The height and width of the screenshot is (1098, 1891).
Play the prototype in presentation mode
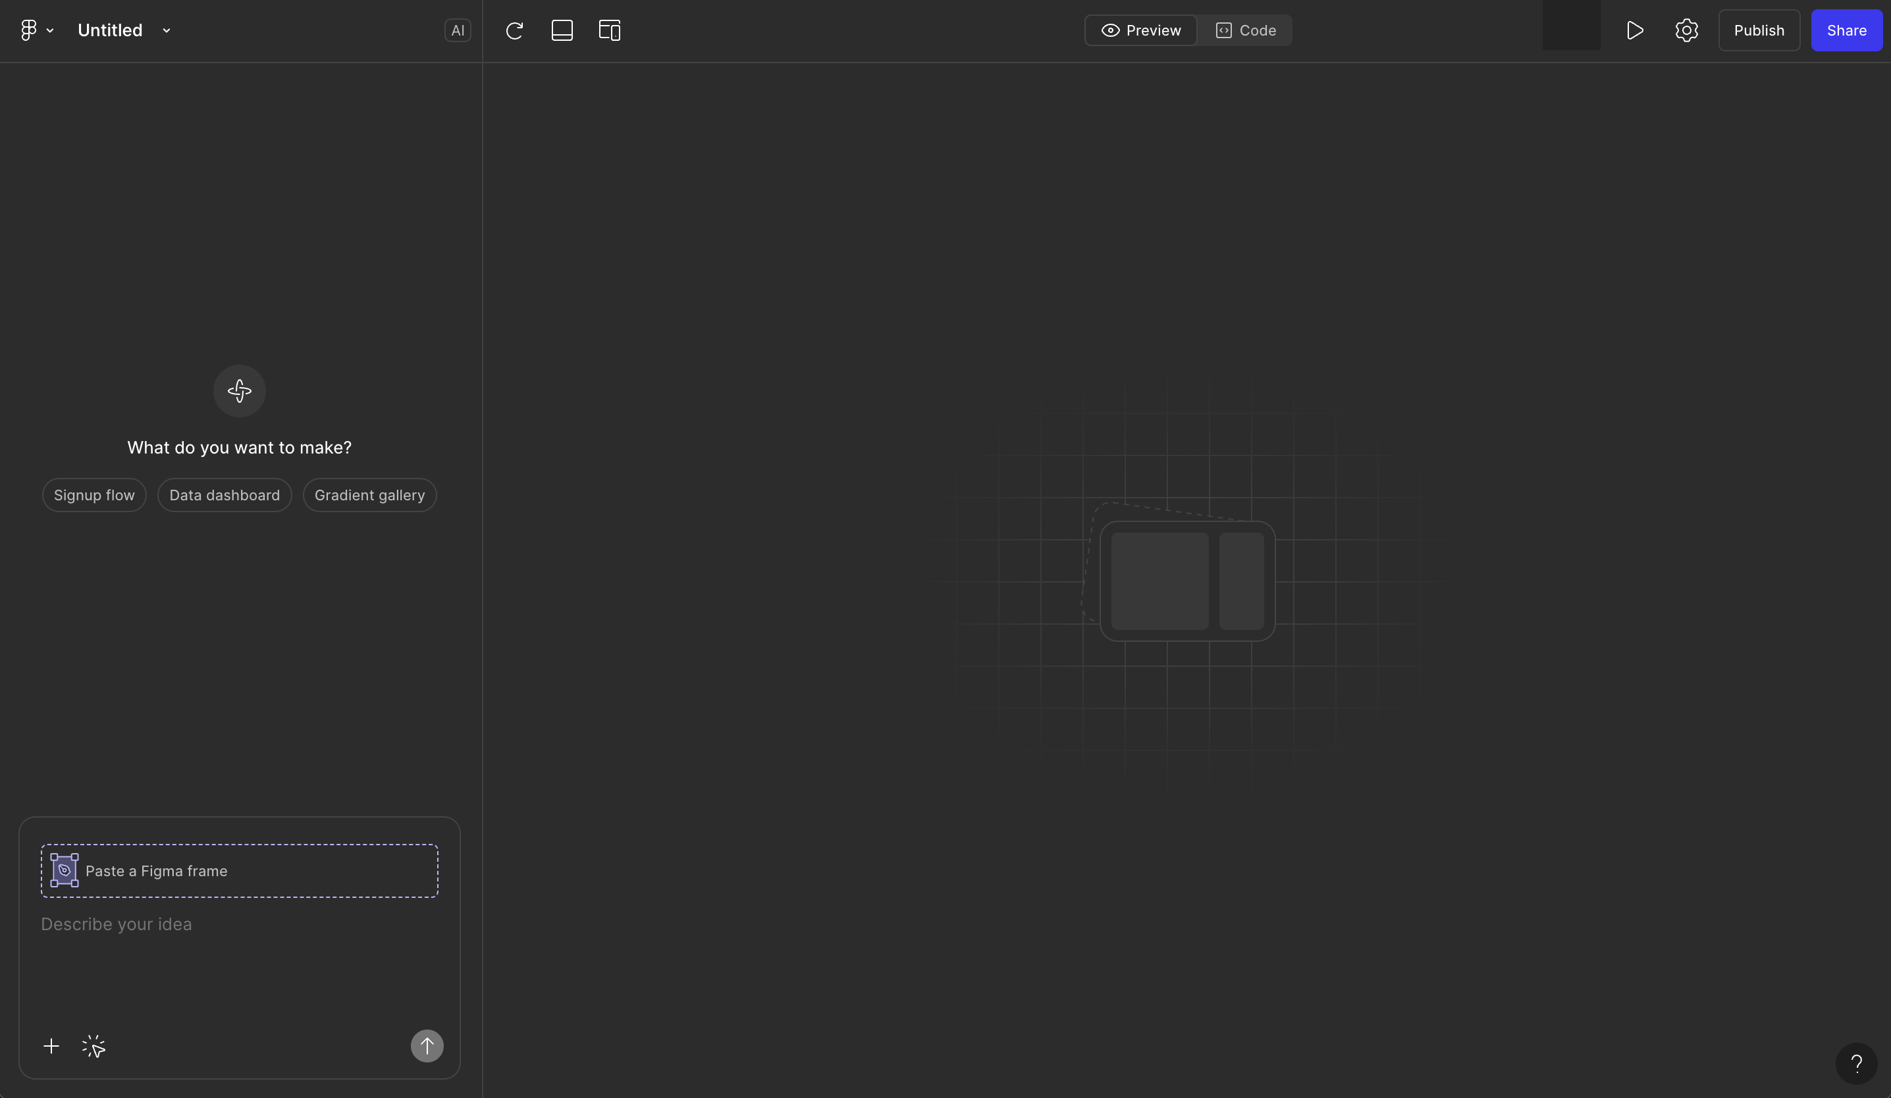(x=1634, y=31)
